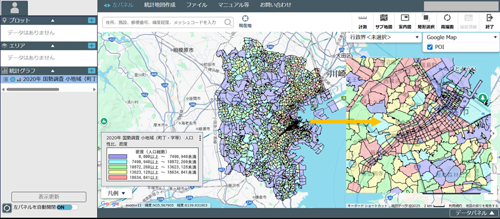
Task: Click the 現在地 current location icon
Action: (245, 18)
